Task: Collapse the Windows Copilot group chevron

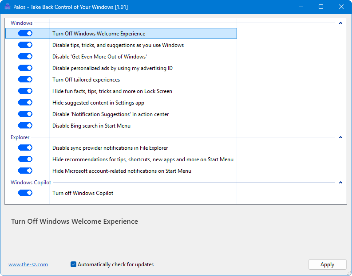Action: click(340, 183)
